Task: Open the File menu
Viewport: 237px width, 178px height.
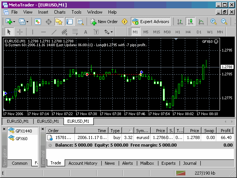Action: pos(14,12)
